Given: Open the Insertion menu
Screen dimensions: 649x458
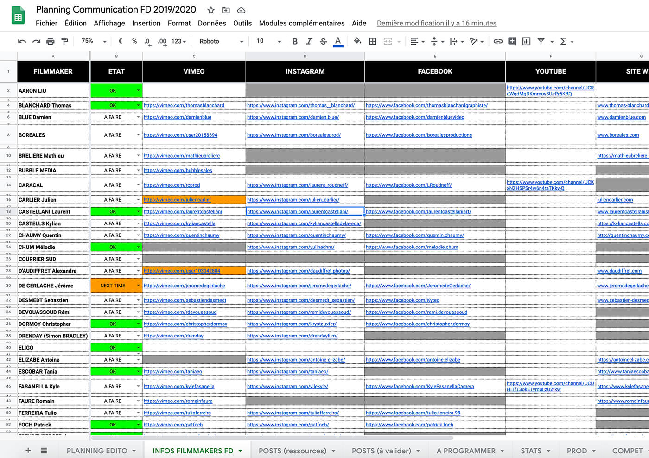Looking at the screenshot, I should (x=146, y=23).
